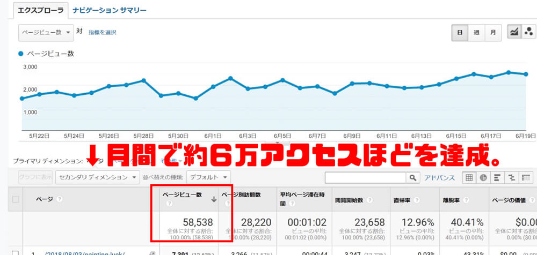
Task: Check the checkbox for row 1
Action: pos(16,253)
